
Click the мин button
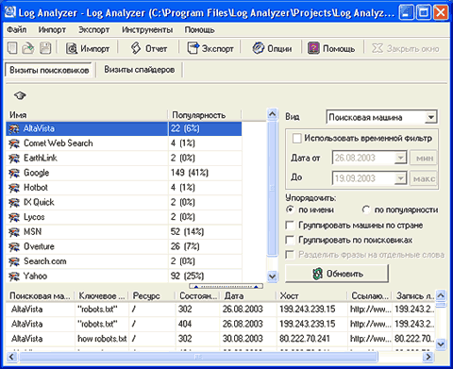click(424, 158)
